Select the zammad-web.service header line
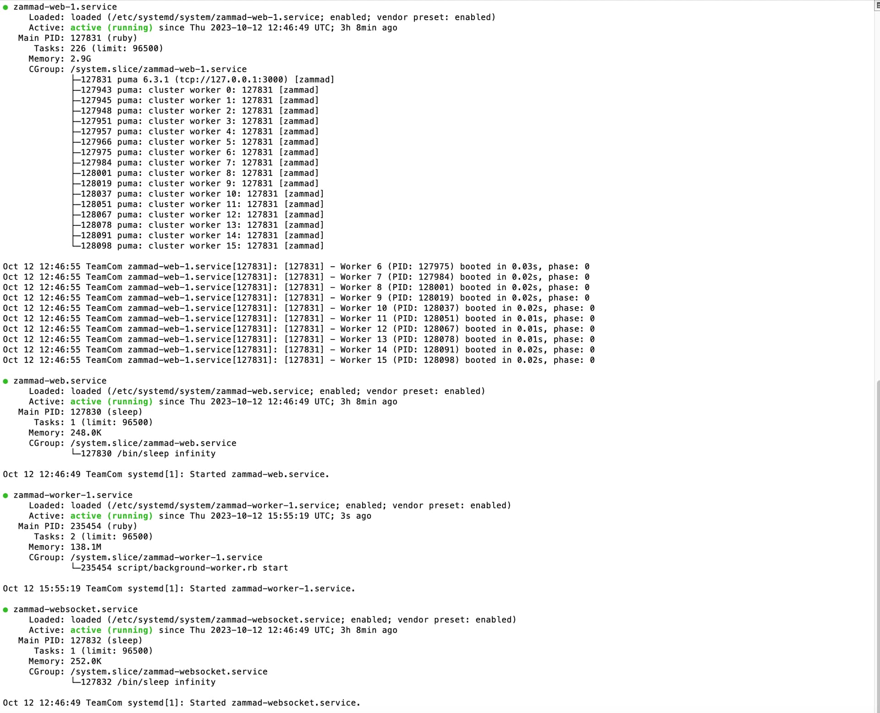 pyautogui.click(x=60, y=381)
